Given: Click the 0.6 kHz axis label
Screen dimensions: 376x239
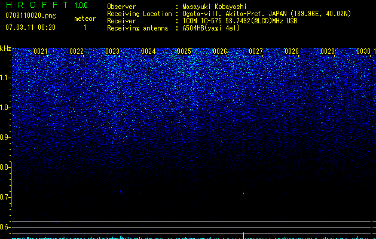Looking at the screenshot, I should [x=5, y=227].
